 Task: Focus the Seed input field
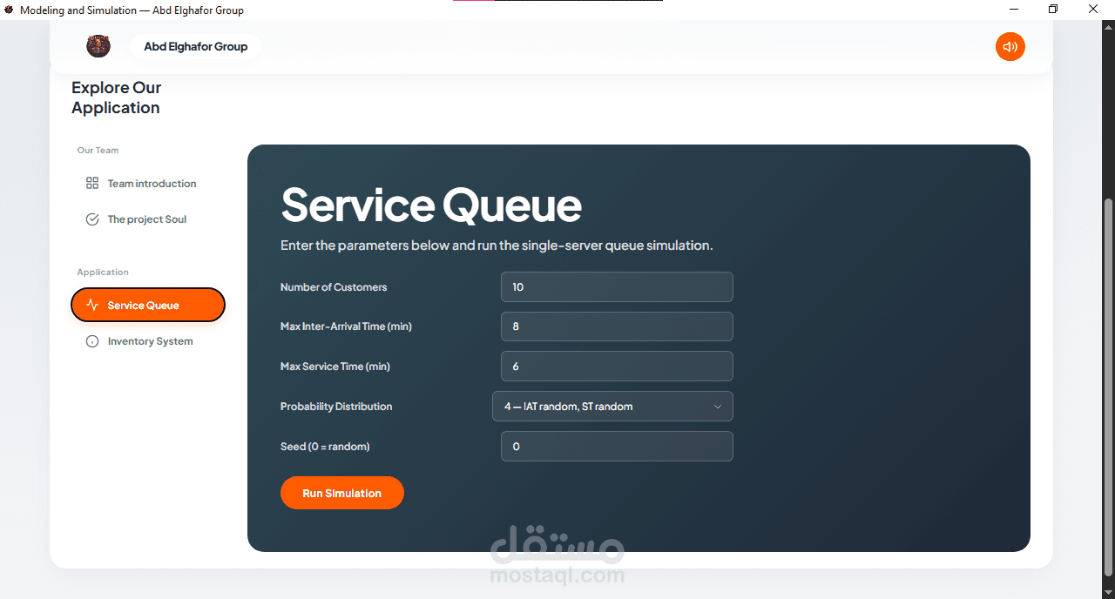(617, 447)
